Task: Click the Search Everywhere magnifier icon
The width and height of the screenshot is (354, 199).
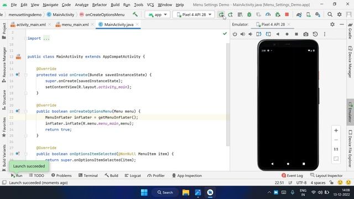Action: pyautogui.click(x=330, y=15)
